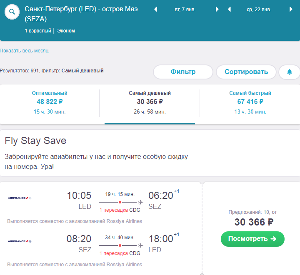The image size is (300, 275).
Task: Click the return date ср, 22 янв.
Action: point(259,10)
